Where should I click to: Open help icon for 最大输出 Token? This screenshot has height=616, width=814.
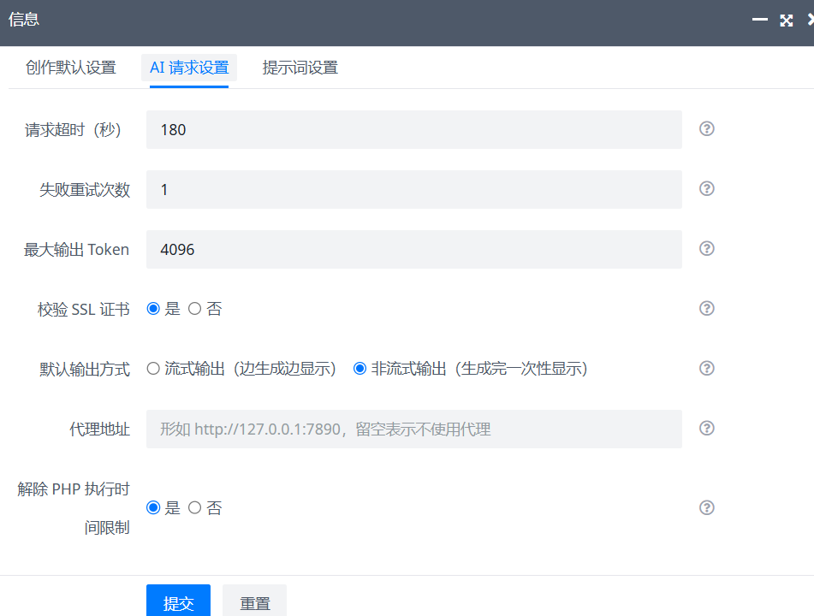pyautogui.click(x=706, y=249)
